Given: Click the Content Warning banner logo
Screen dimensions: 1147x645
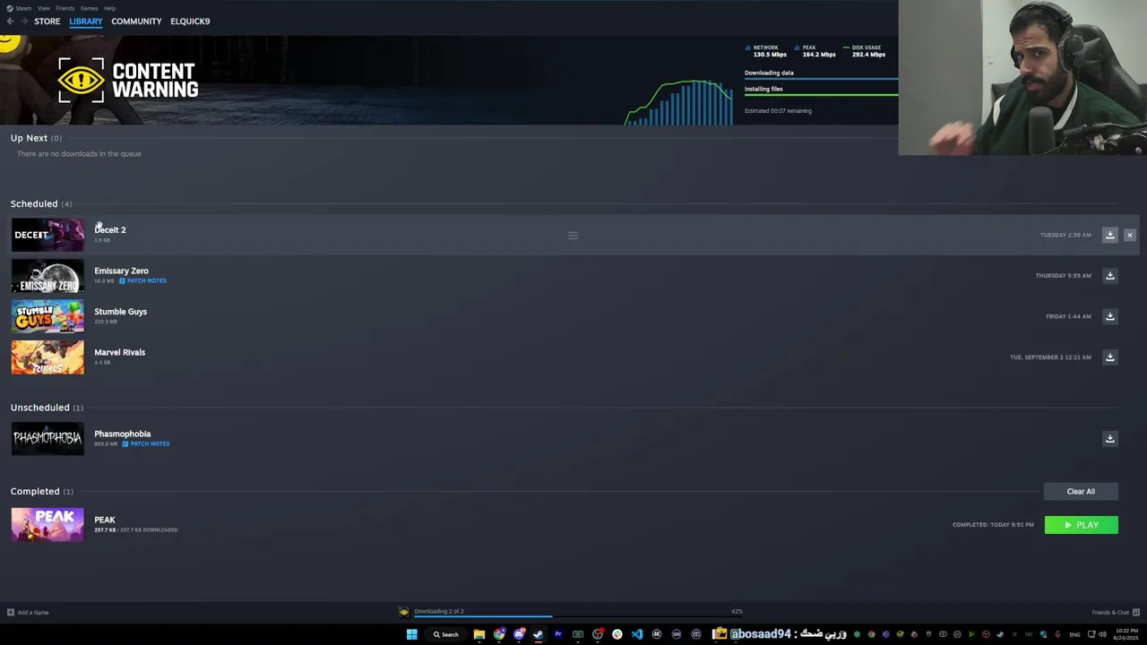Looking at the screenshot, I should [x=128, y=81].
